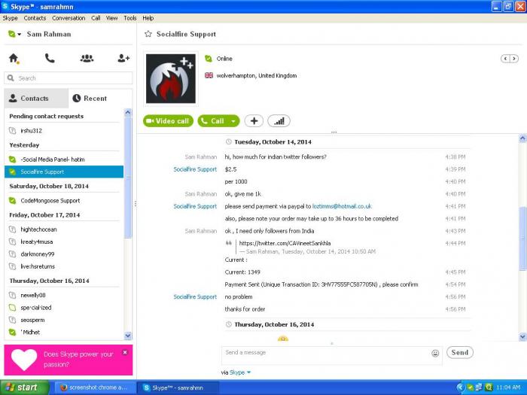527x395 pixels.
Task: Click the Send button
Action: pyautogui.click(x=460, y=352)
